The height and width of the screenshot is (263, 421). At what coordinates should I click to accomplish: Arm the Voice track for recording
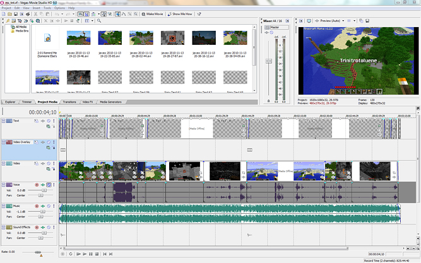(37, 185)
